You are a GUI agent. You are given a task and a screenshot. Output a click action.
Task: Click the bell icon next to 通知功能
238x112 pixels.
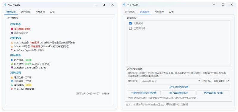(x=12, y=77)
